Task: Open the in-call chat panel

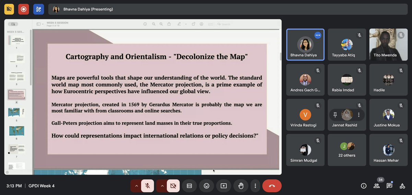Action: [x=389, y=186]
